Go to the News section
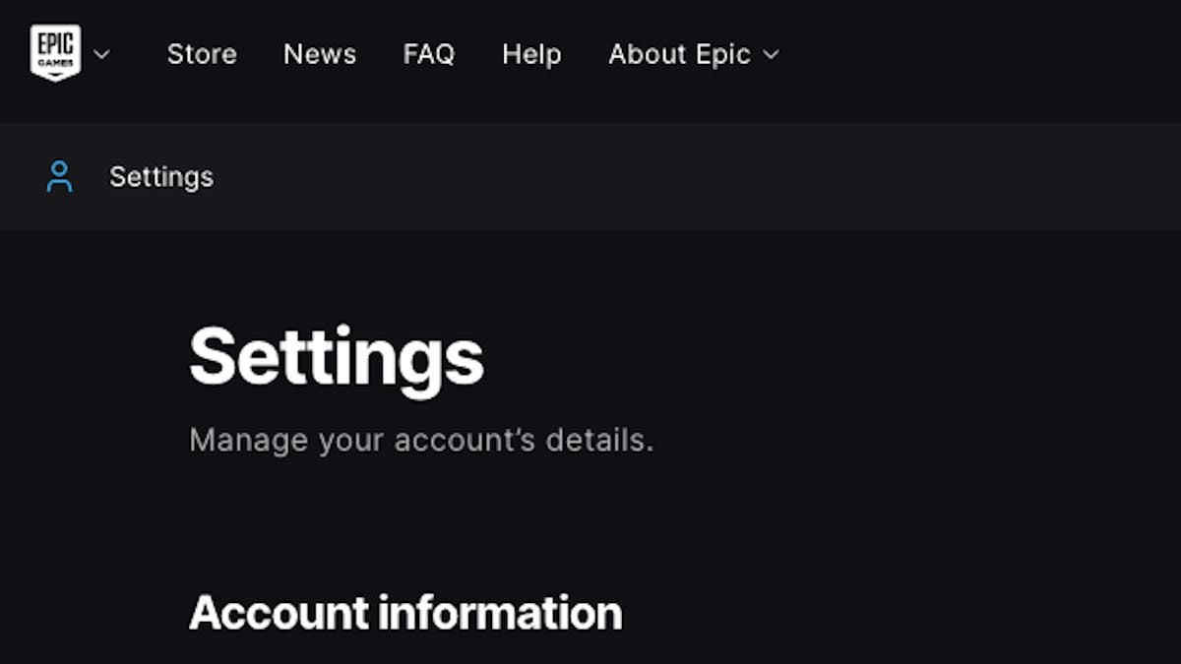1181x664 pixels. (319, 54)
